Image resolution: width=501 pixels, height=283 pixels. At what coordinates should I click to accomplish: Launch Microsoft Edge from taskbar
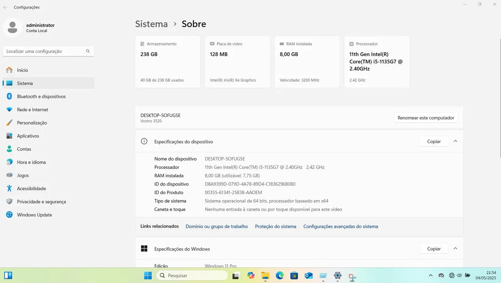(x=279, y=276)
